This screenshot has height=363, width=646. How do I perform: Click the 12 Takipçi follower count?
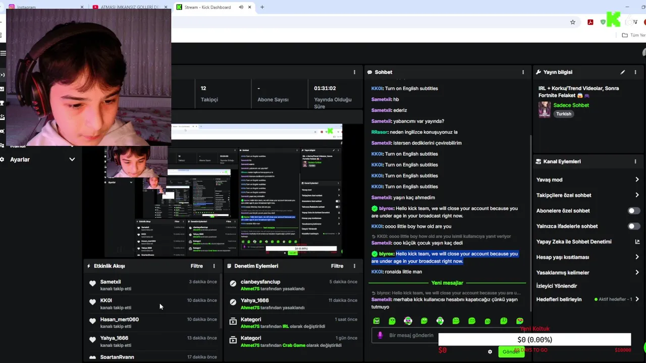209,94
